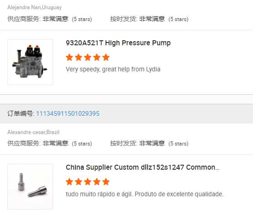Click third star of pump review rating
This screenshot has height=215, width=253.
coord(88,57)
